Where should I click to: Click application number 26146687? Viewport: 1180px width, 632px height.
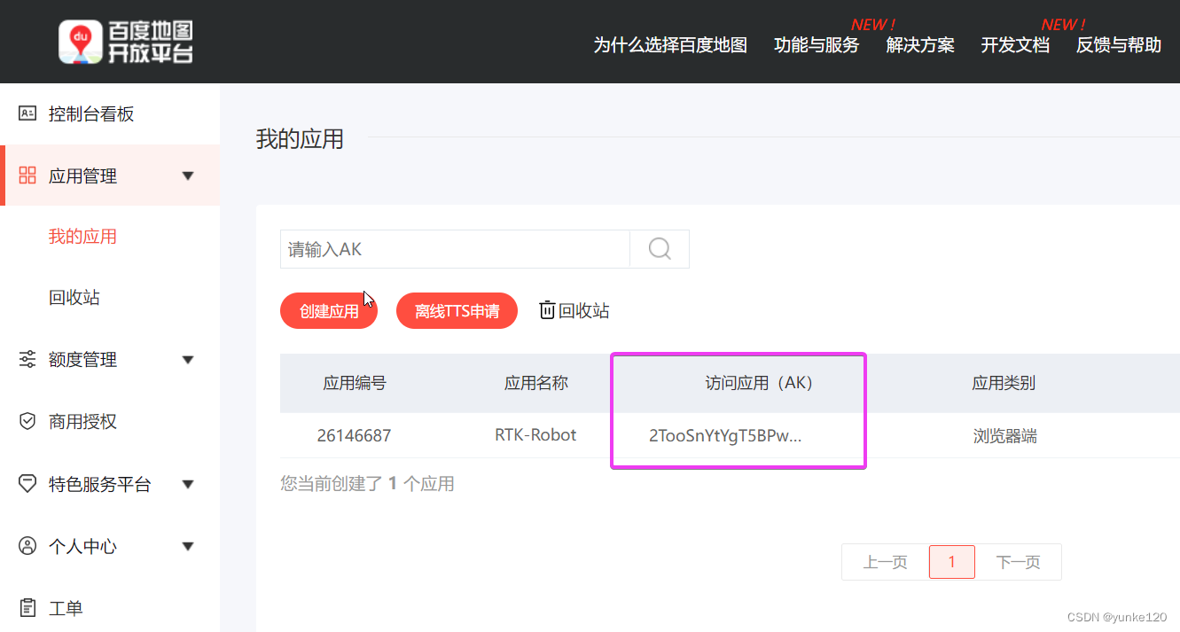click(x=354, y=435)
